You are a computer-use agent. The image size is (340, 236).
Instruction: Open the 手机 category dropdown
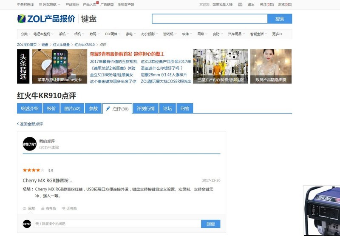(64, 34)
